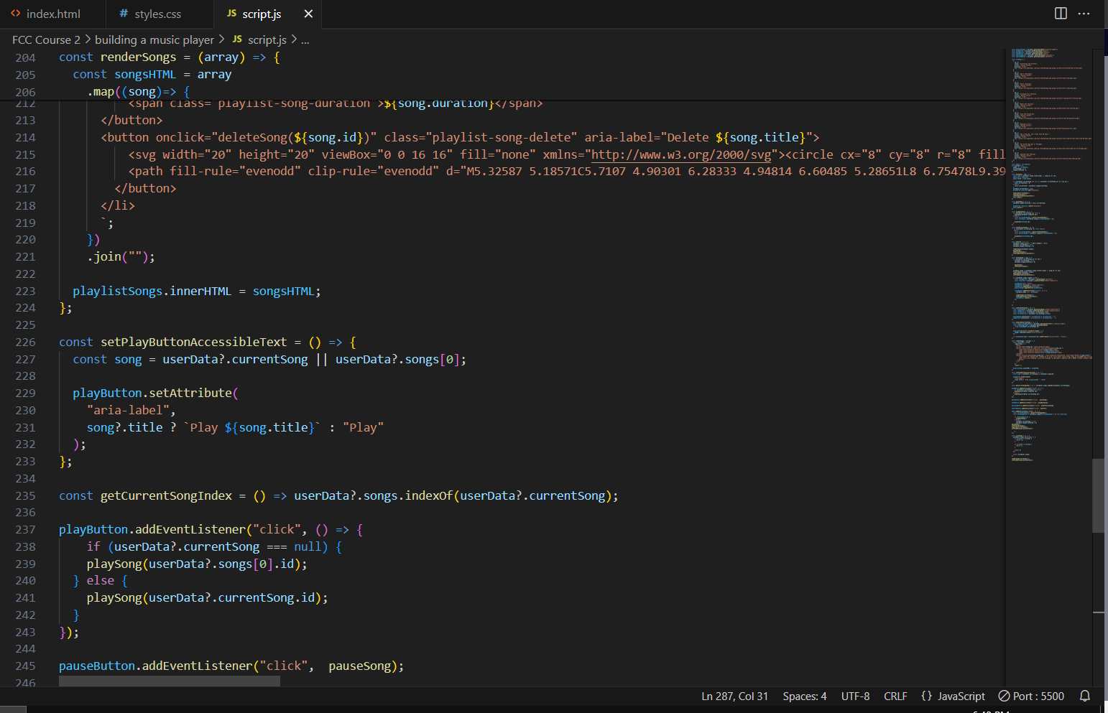Close the script.js tab
Viewport: 1108px width, 713px height.
[x=308, y=14]
